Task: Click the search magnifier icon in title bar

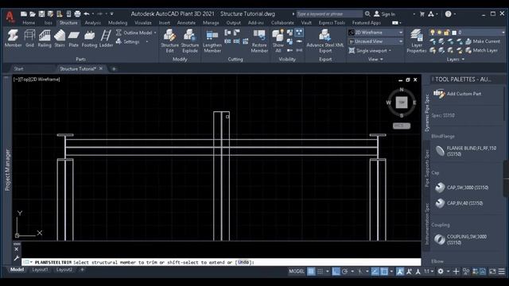Action: pos(367,14)
